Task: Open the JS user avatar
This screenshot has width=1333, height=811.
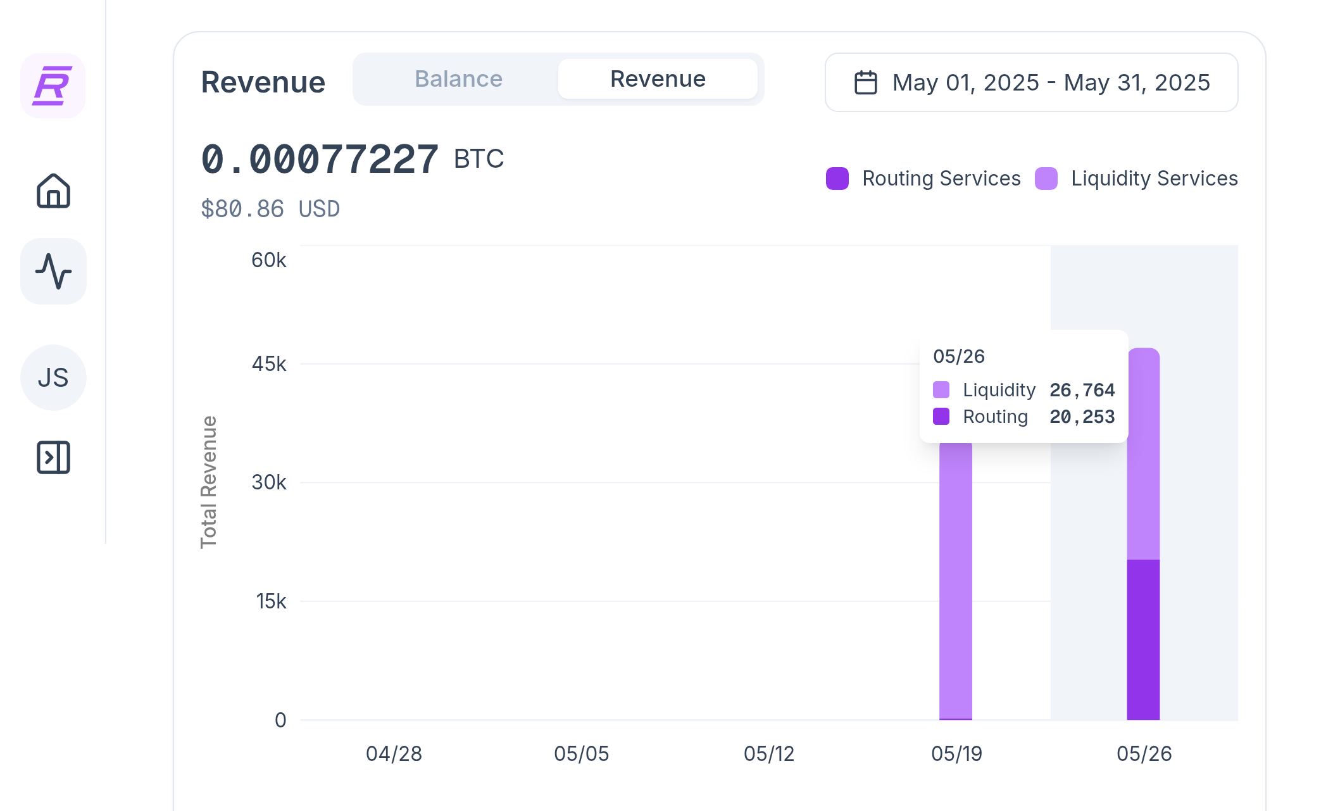Action: [53, 377]
